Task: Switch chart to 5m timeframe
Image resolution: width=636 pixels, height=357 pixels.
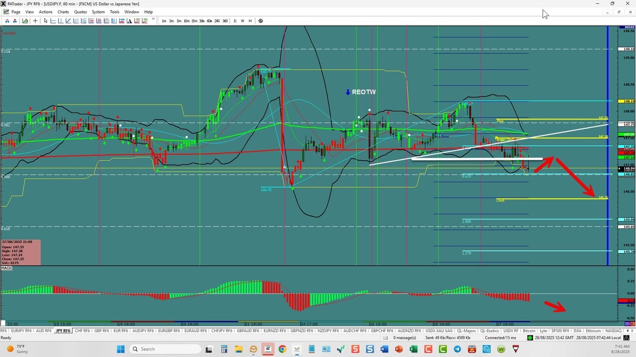Action: 179,21
